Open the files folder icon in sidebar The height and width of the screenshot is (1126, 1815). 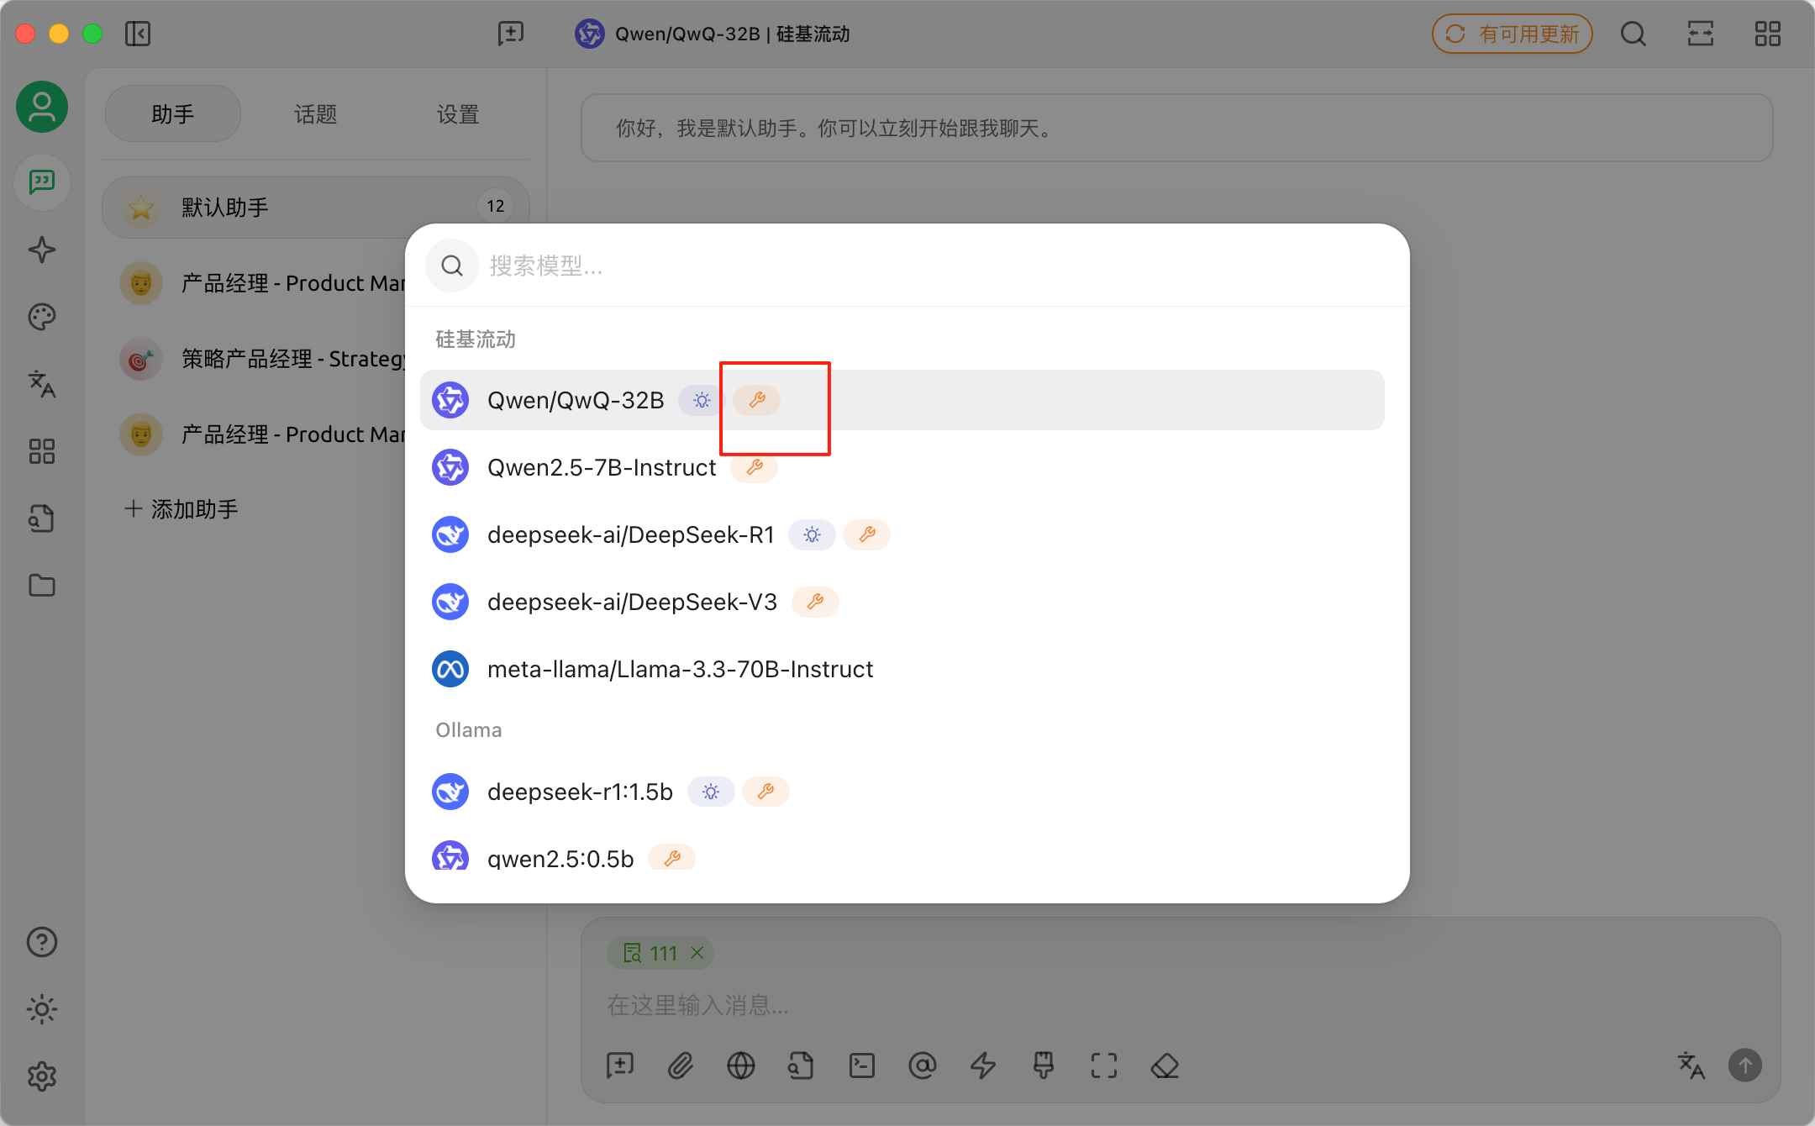coord(42,586)
